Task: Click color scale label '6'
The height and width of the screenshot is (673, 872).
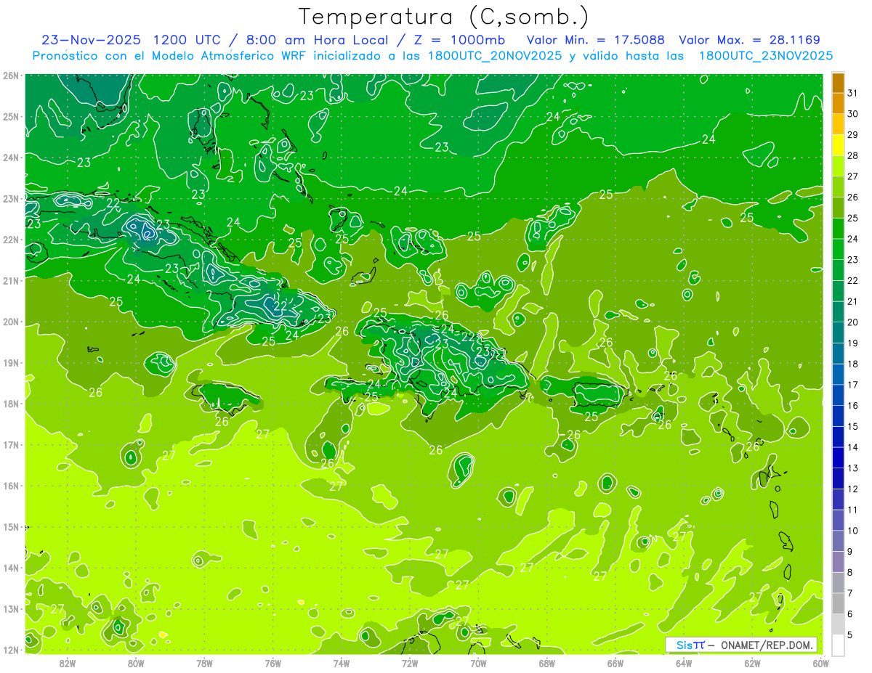Action: (x=850, y=613)
